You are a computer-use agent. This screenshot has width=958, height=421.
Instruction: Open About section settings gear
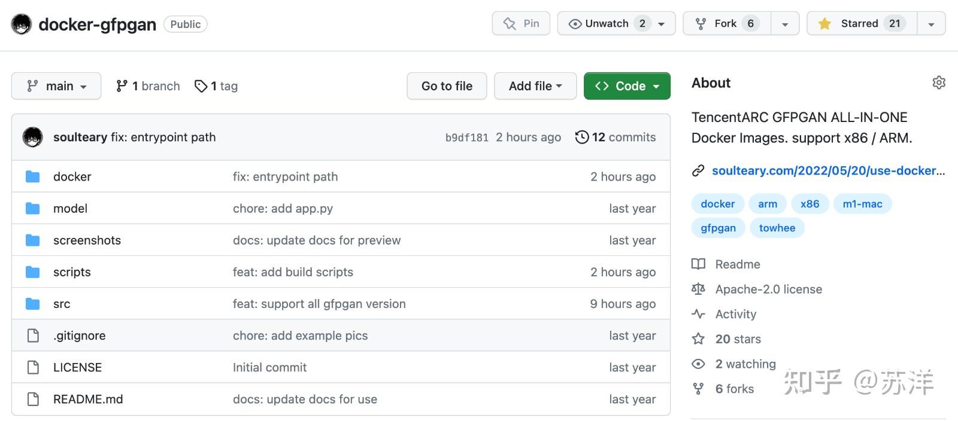(938, 83)
